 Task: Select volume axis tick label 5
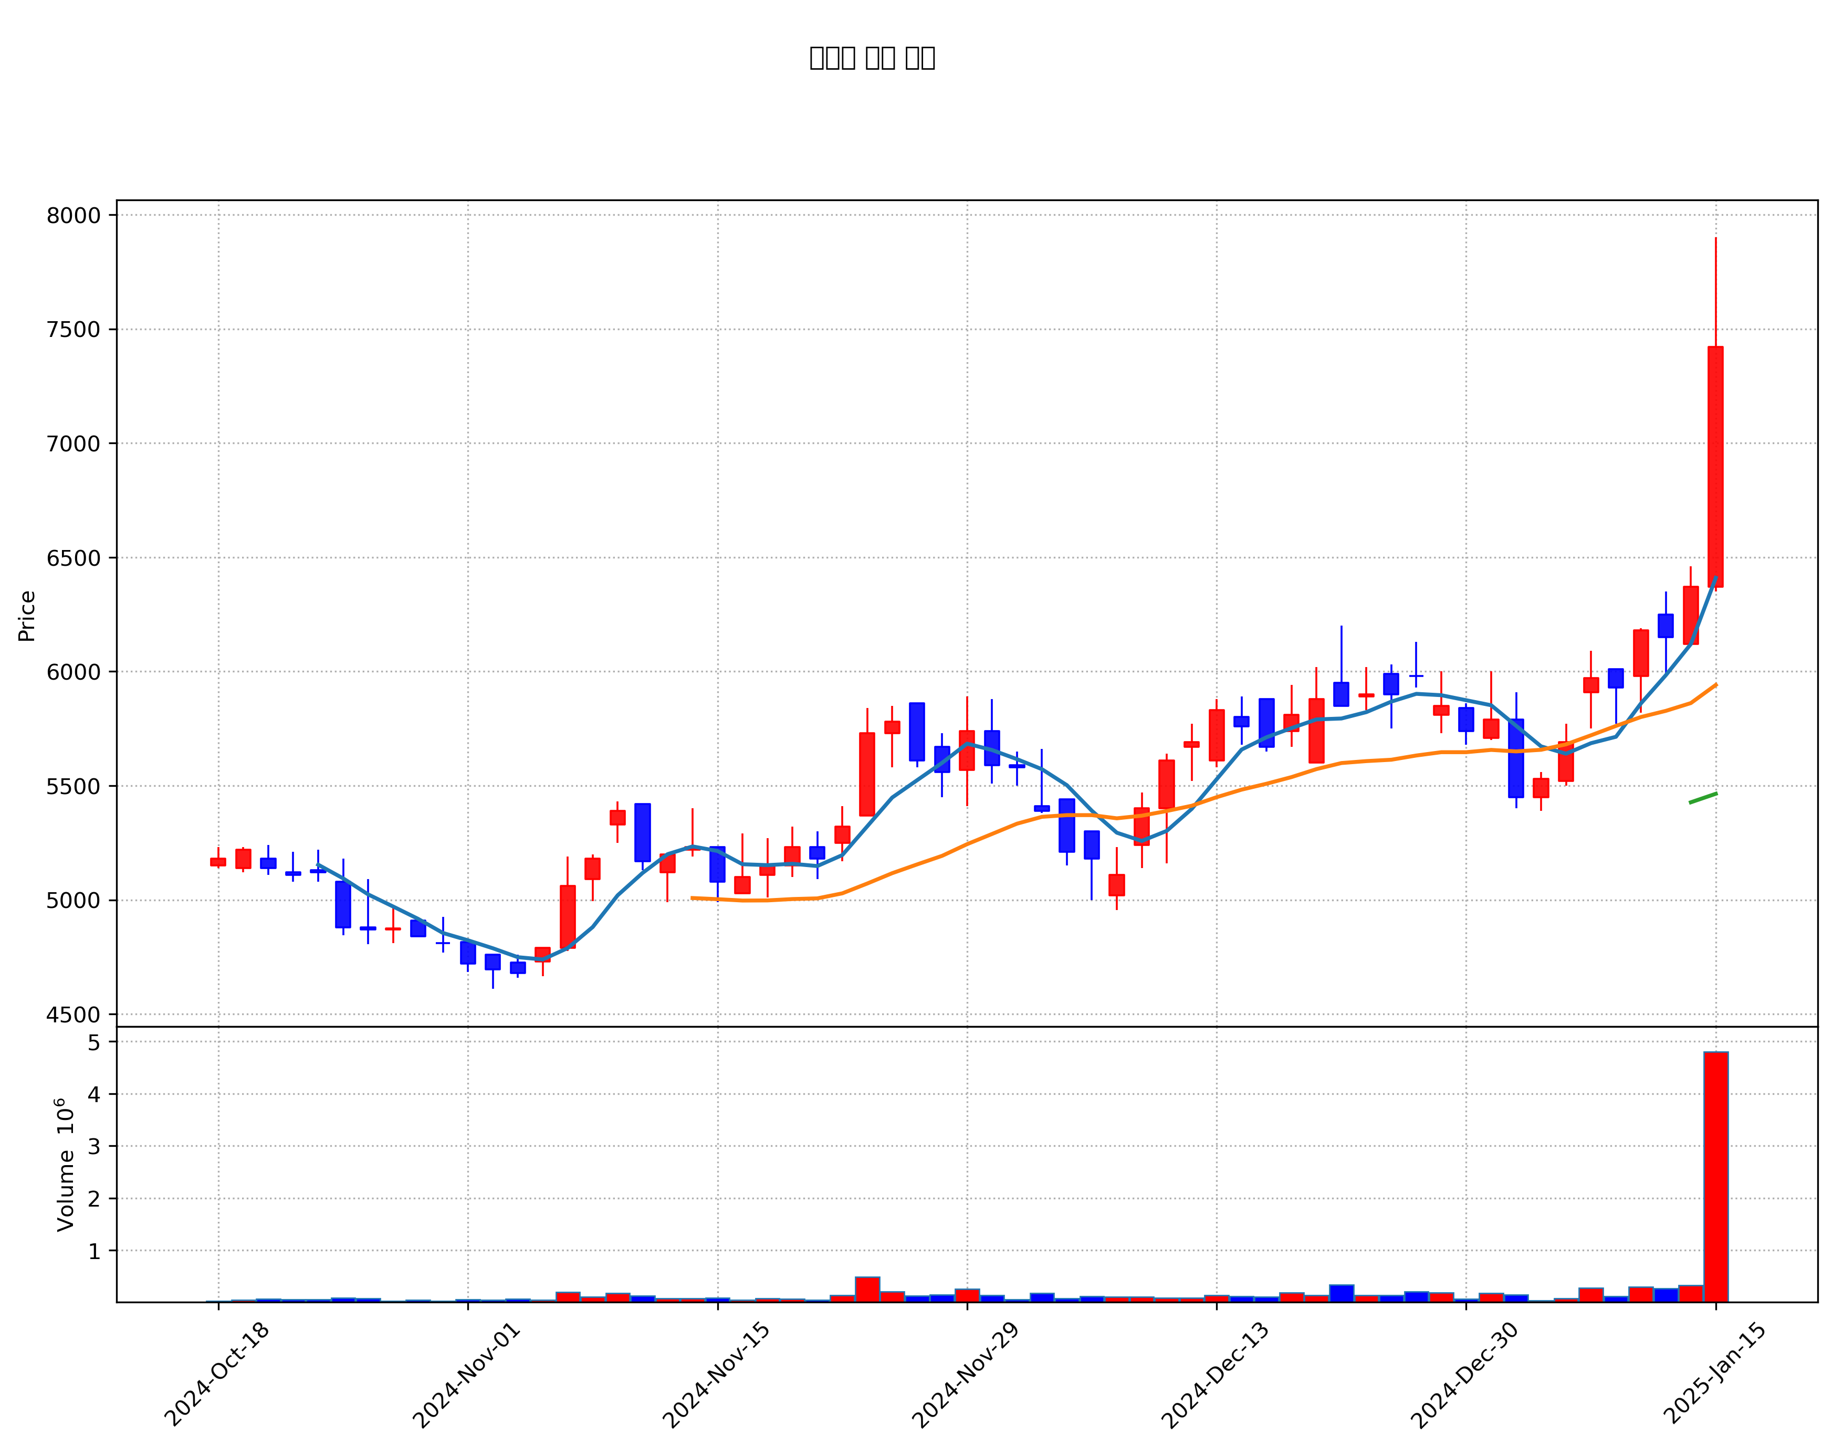[94, 1042]
